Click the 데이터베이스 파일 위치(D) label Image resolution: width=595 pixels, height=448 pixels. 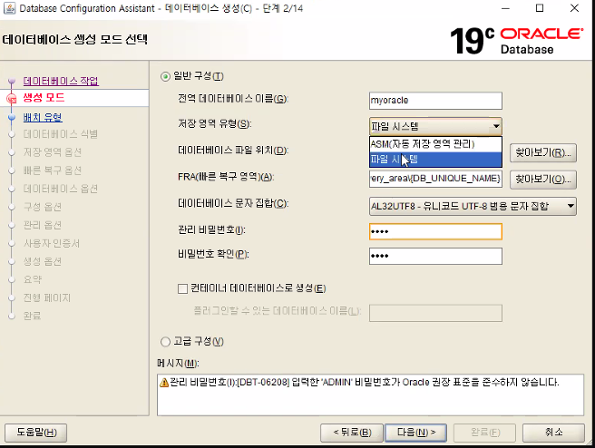point(233,151)
